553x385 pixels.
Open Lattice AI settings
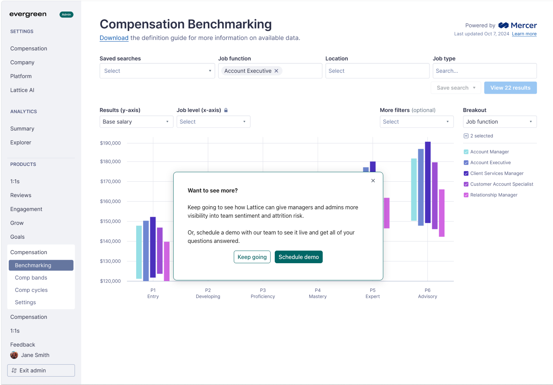coord(22,90)
